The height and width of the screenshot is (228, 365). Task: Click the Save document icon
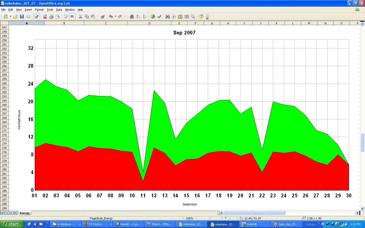click(22, 16)
